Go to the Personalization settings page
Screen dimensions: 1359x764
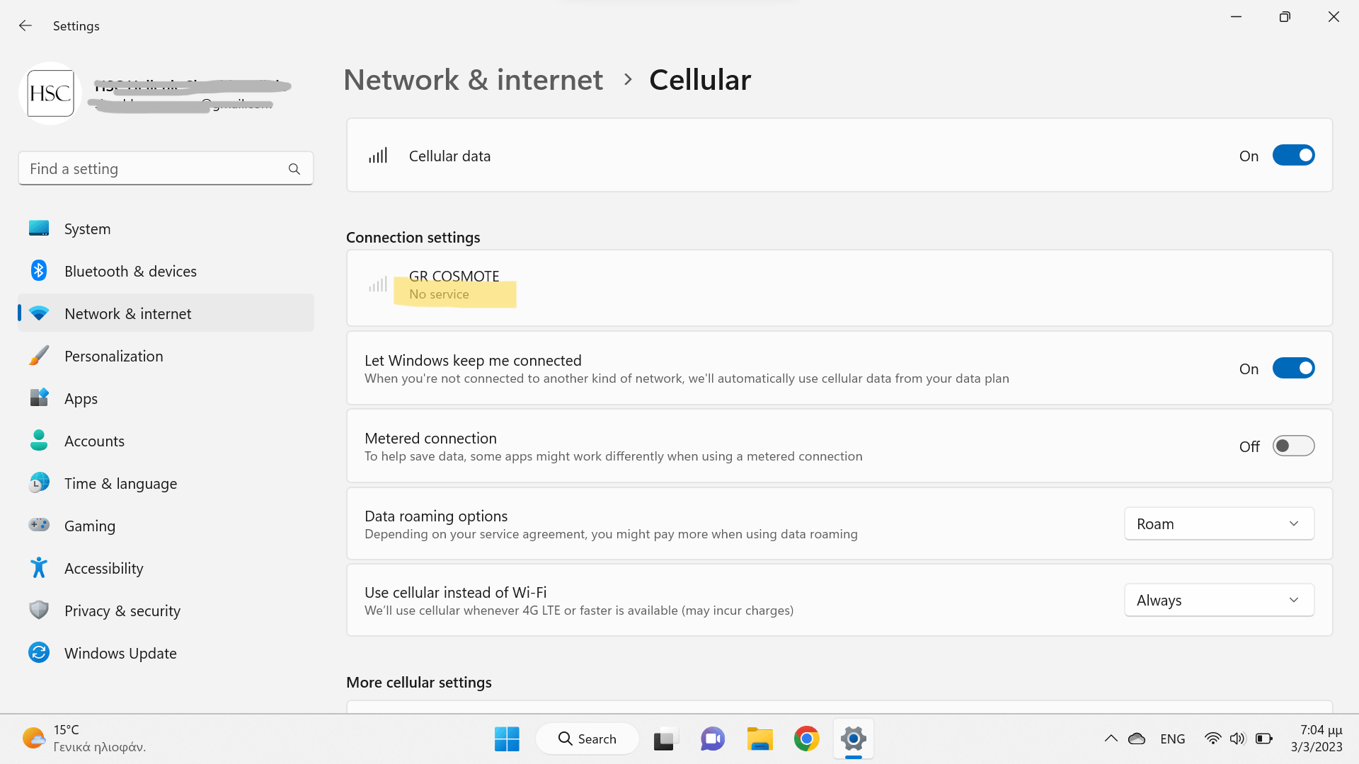(x=113, y=356)
